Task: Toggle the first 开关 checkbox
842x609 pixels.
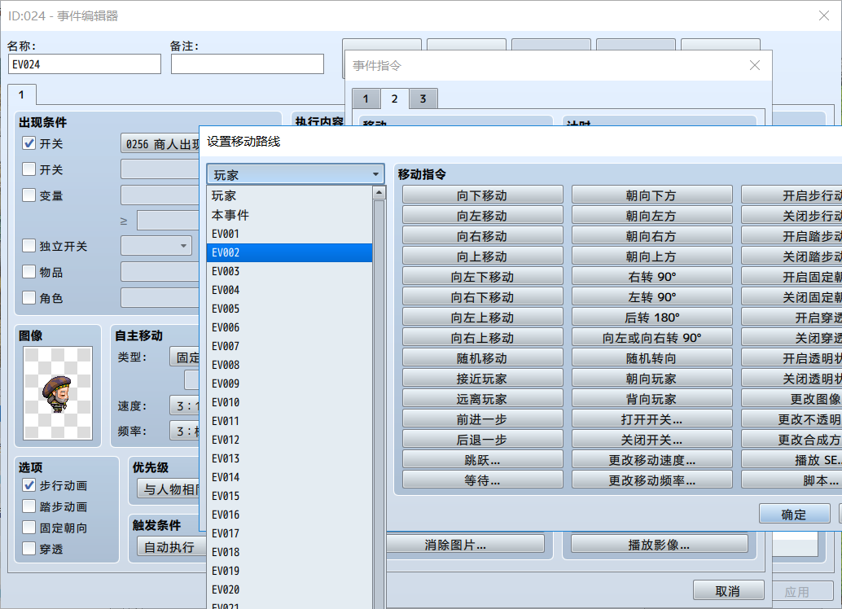Action: tap(29, 143)
